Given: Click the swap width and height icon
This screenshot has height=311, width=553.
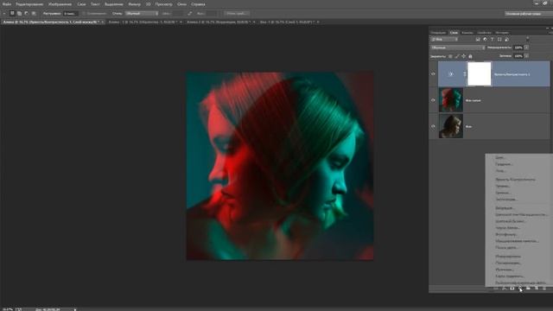Looking at the screenshot, I should coord(190,14).
